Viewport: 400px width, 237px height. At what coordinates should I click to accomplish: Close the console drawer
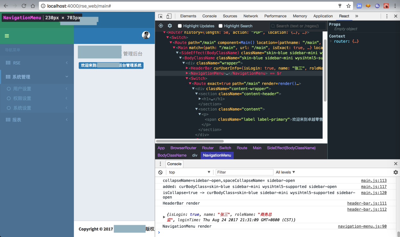pyautogui.click(x=396, y=164)
